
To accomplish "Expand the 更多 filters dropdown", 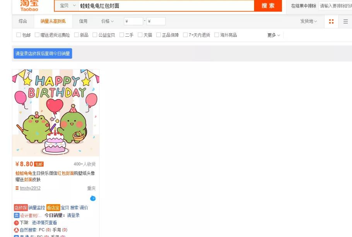I will [x=273, y=35].
